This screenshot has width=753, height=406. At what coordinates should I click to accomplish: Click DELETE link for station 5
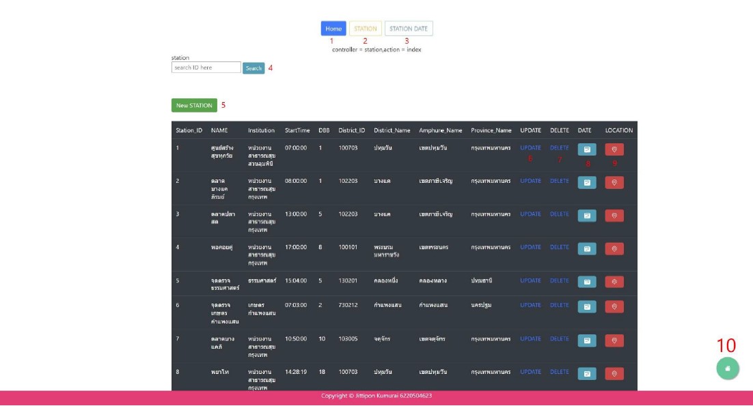pyautogui.click(x=560, y=281)
